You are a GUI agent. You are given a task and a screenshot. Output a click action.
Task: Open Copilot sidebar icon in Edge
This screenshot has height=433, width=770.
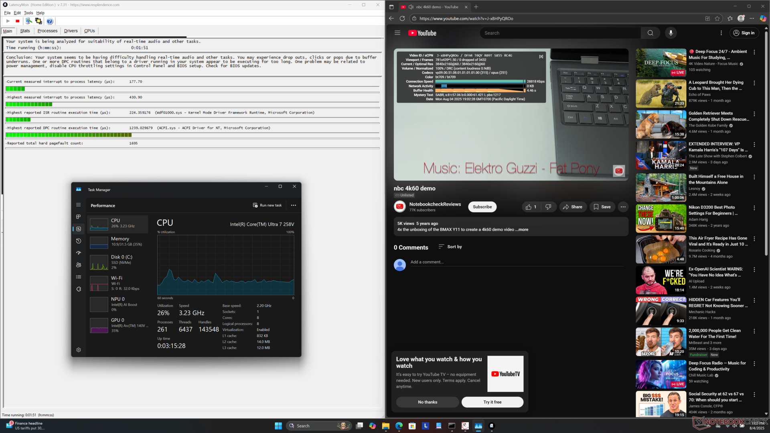point(763,18)
